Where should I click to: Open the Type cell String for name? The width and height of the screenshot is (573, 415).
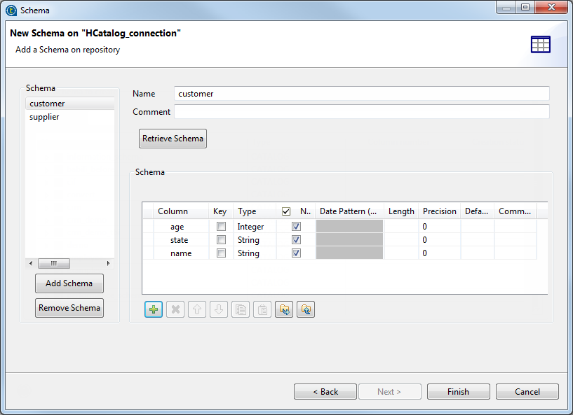pyautogui.click(x=255, y=253)
